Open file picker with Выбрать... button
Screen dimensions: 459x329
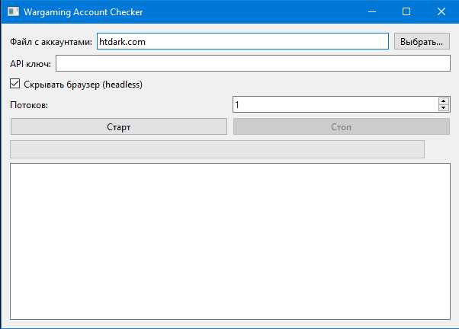pyautogui.click(x=422, y=41)
